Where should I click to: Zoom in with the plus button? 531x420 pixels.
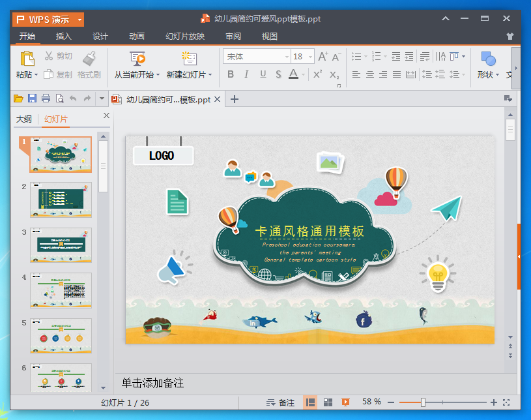pyautogui.click(x=494, y=402)
